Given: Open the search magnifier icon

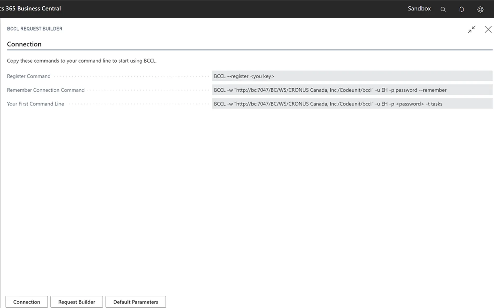Looking at the screenshot, I should 443,9.
